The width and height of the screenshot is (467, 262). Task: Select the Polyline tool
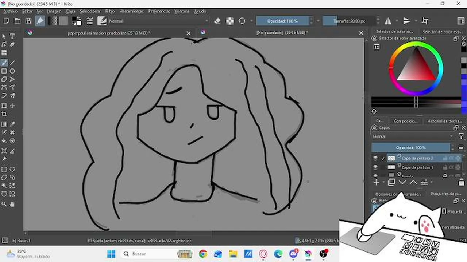(12, 79)
